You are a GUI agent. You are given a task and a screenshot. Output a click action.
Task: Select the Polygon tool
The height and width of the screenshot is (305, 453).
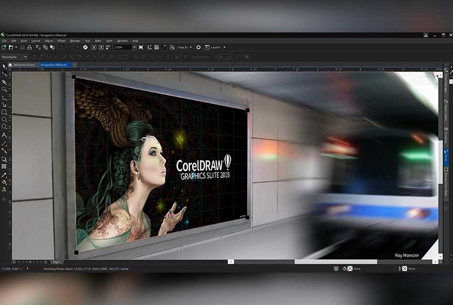[x=4, y=127]
